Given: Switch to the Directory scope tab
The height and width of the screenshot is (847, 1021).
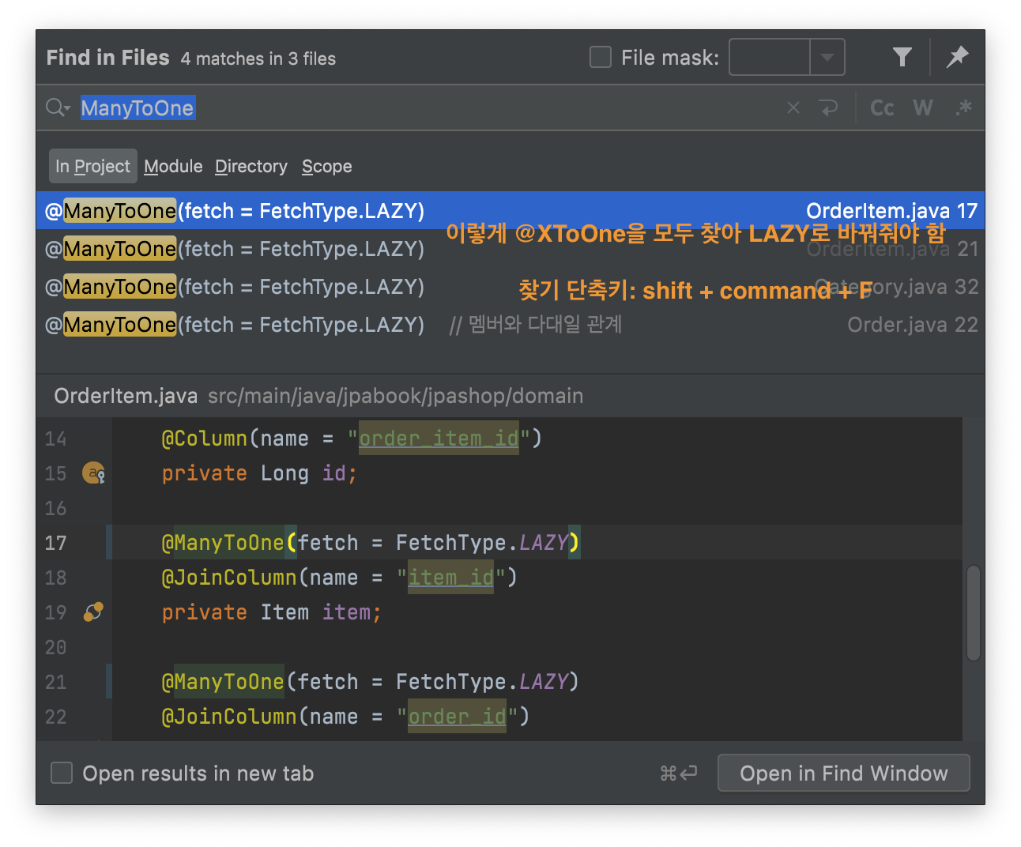Looking at the screenshot, I should tap(251, 167).
